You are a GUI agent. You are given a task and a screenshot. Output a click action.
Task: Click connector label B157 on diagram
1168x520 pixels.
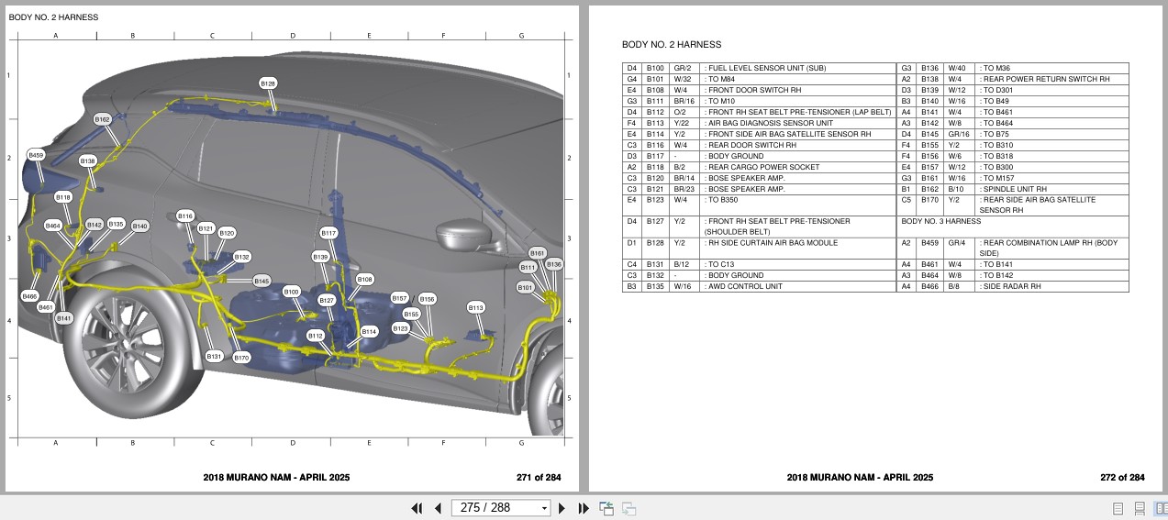pos(399,298)
